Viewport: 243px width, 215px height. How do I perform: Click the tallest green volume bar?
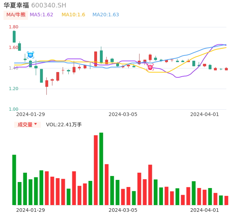(101, 169)
